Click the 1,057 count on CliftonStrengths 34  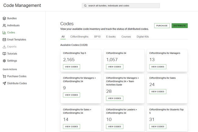(112, 60)
